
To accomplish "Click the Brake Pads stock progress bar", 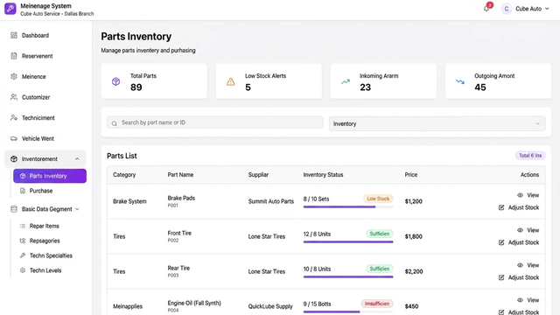I will pyautogui.click(x=348, y=206).
